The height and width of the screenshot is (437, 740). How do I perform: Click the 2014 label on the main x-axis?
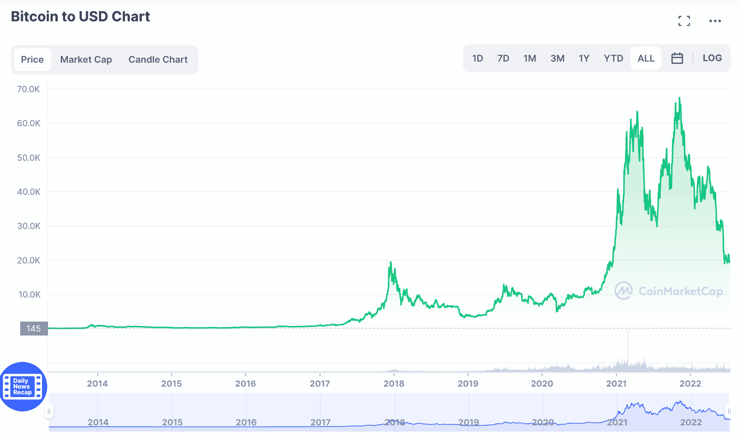97,384
